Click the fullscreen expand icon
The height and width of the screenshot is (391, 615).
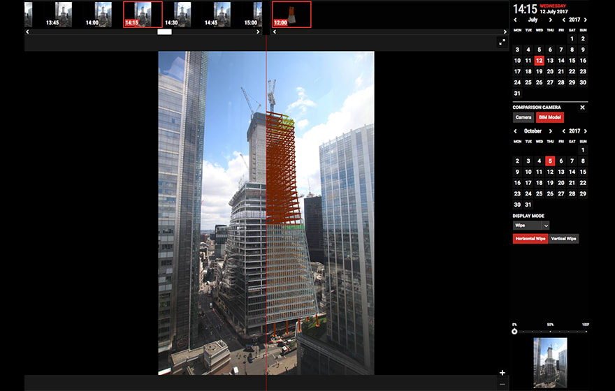[x=502, y=42]
